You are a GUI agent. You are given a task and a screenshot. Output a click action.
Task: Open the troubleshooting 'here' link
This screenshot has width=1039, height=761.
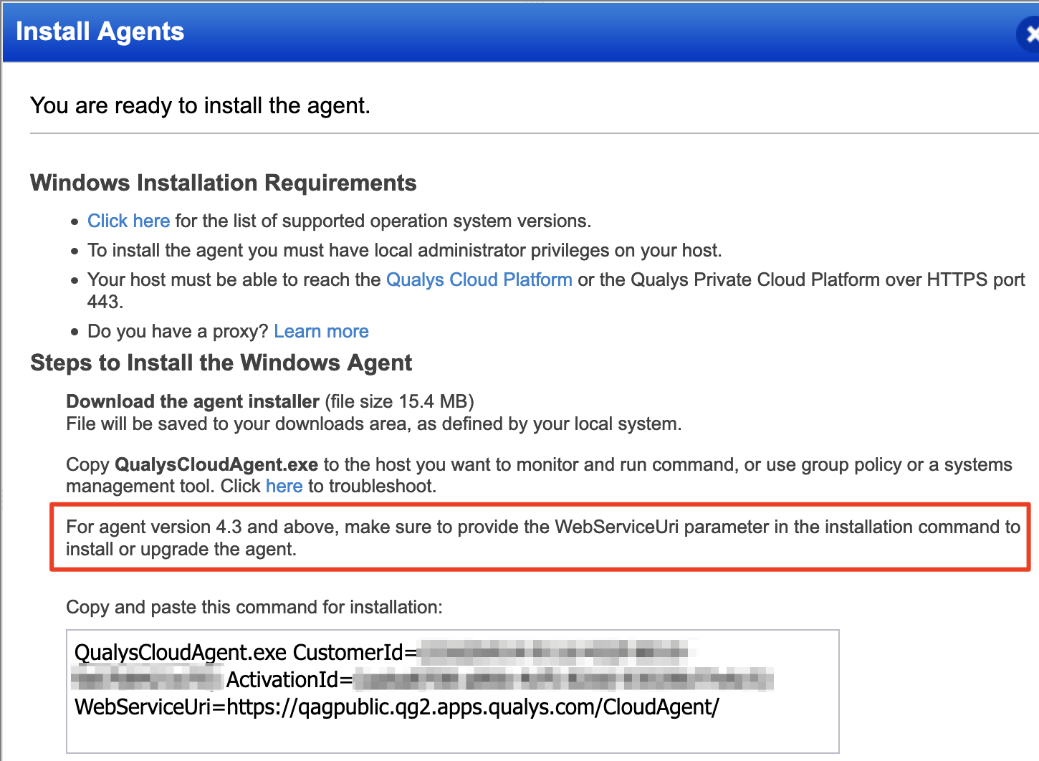tap(284, 486)
